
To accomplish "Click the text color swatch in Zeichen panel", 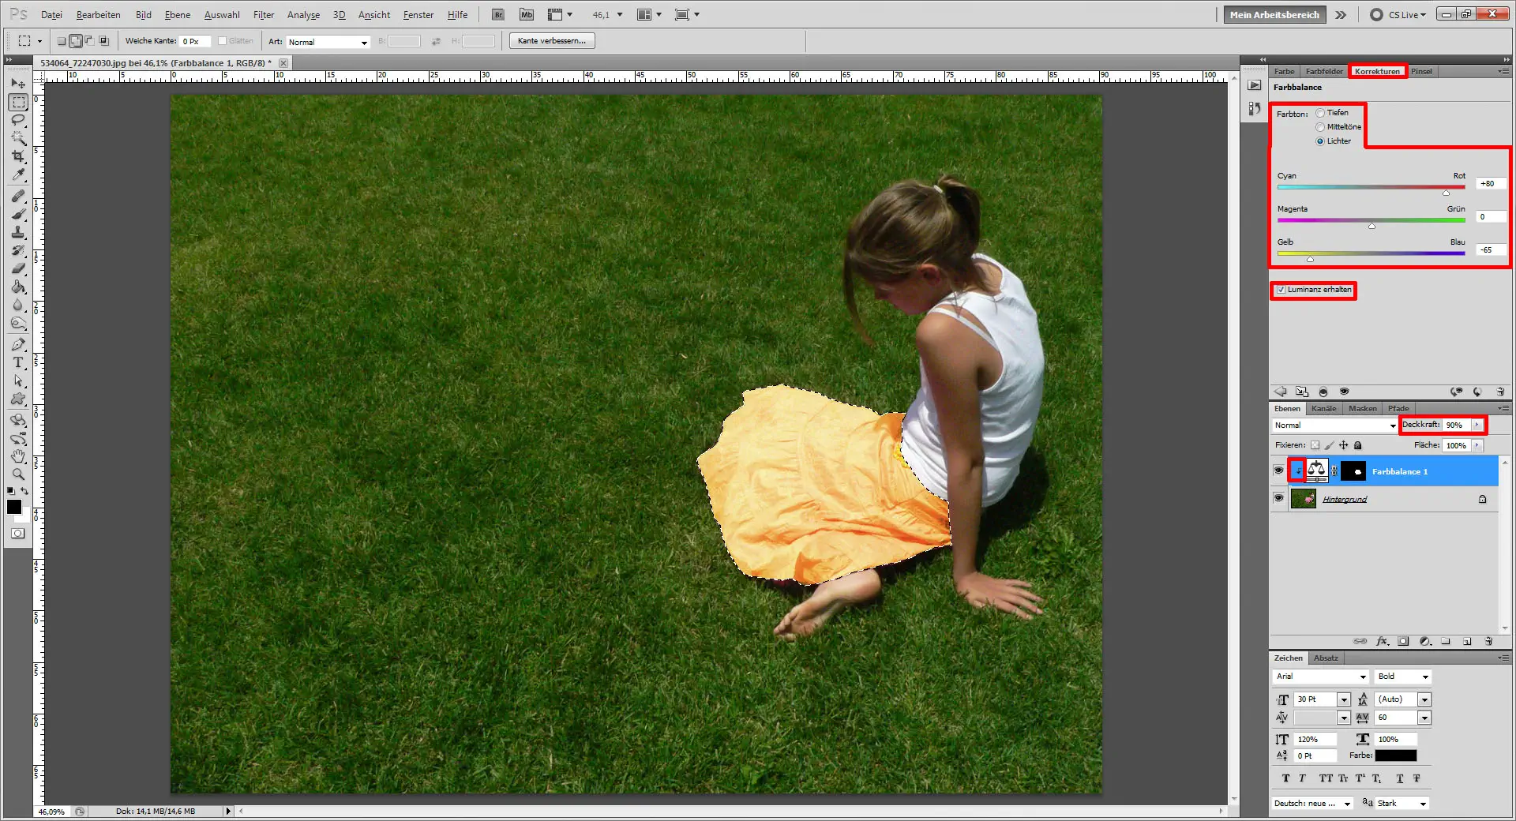I will tap(1398, 755).
